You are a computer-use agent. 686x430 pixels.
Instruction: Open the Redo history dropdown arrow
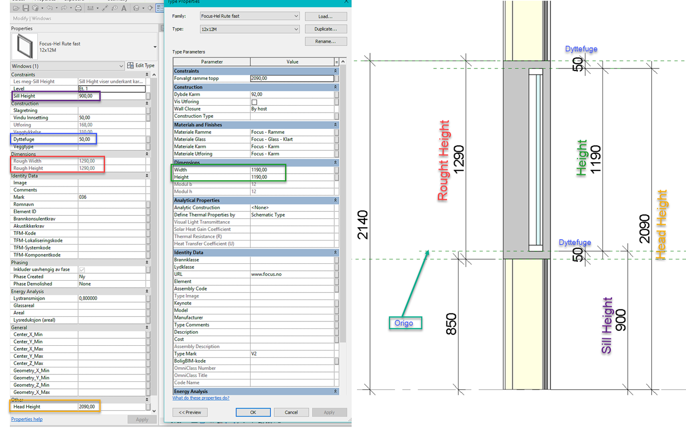pyautogui.click(x=71, y=8)
